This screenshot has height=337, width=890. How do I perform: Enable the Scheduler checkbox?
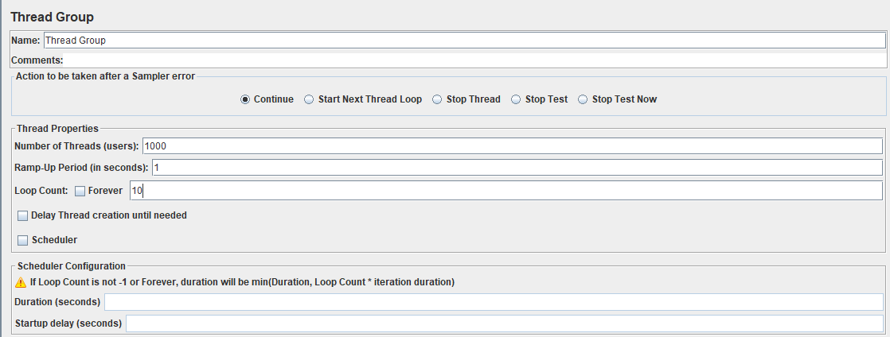[x=22, y=240]
